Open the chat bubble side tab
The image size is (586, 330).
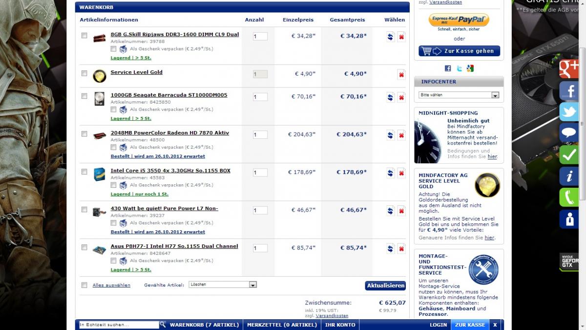569,133
